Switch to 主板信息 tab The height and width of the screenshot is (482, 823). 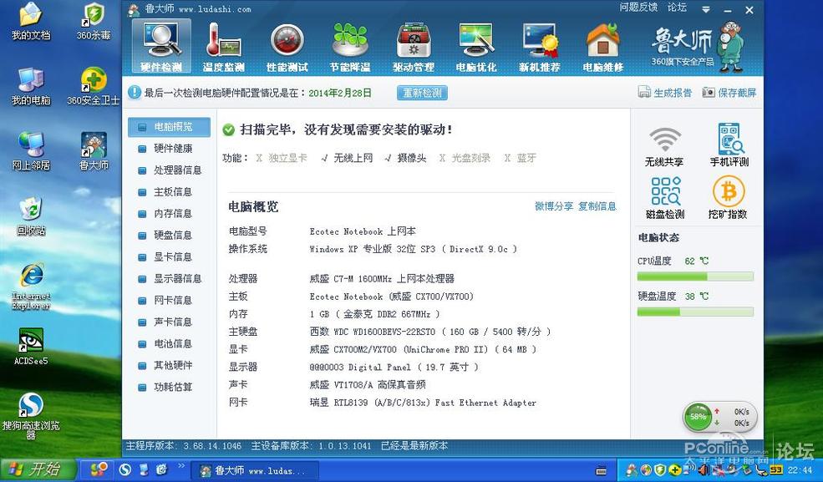169,192
